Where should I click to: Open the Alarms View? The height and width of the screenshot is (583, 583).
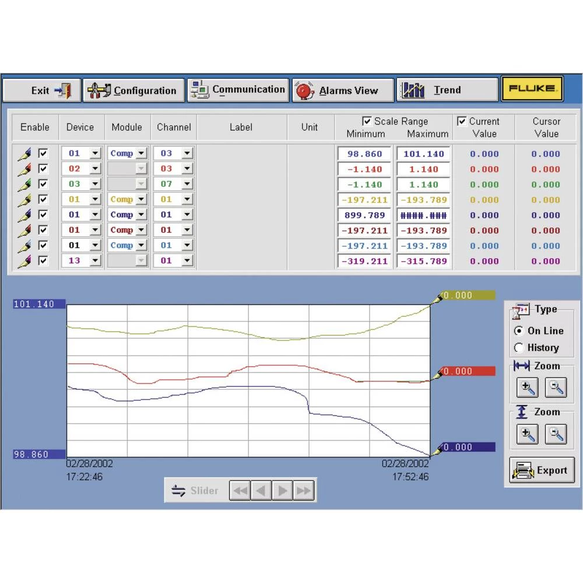tap(342, 90)
